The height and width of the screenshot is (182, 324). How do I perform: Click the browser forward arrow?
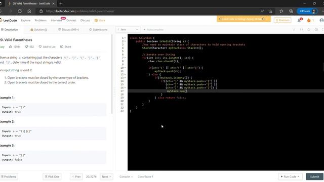pyautogui.click(x=10, y=11)
